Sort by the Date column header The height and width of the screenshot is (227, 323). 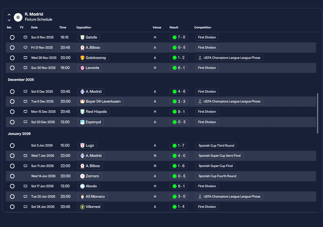(34, 28)
